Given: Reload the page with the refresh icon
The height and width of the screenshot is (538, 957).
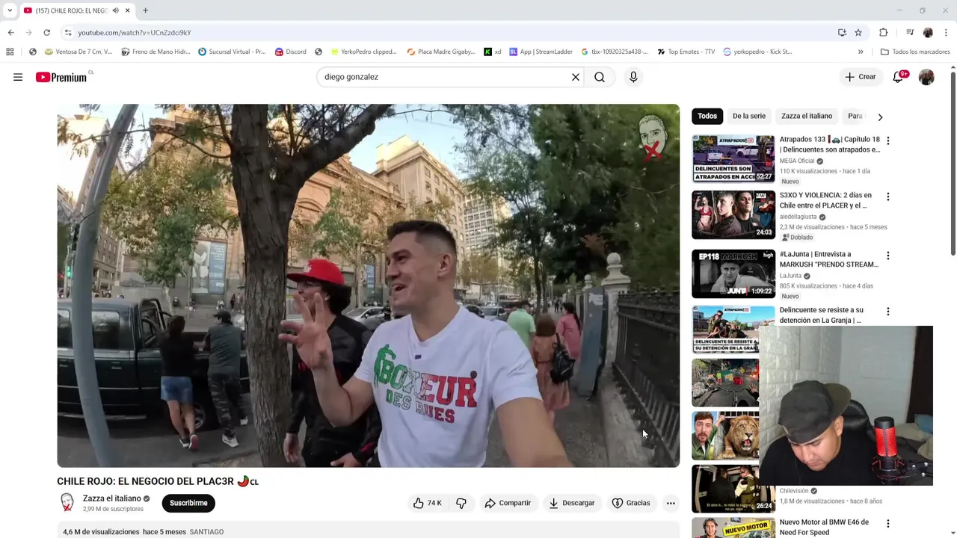Looking at the screenshot, I should (x=46, y=33).
